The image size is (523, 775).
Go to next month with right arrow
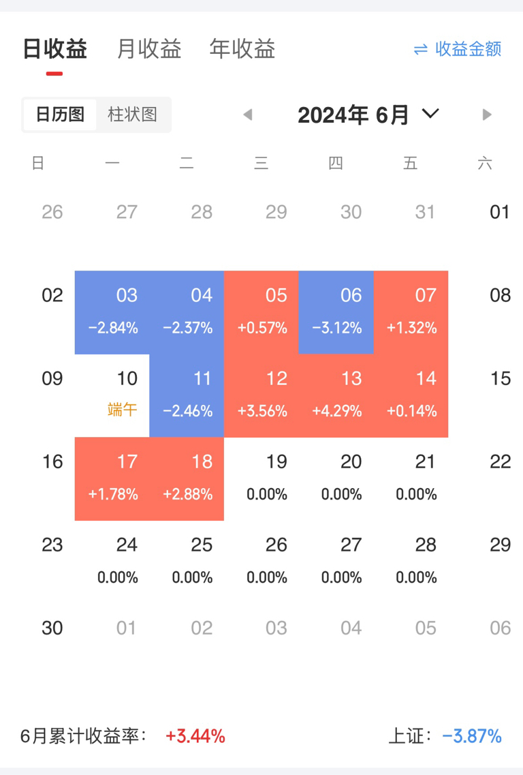[487, 115]
